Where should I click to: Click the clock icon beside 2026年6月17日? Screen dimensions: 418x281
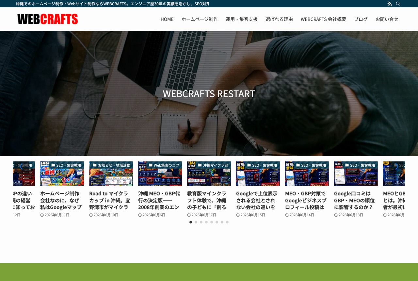click(189, 215)
